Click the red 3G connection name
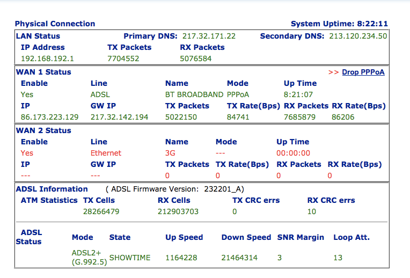 click(170, 153)
